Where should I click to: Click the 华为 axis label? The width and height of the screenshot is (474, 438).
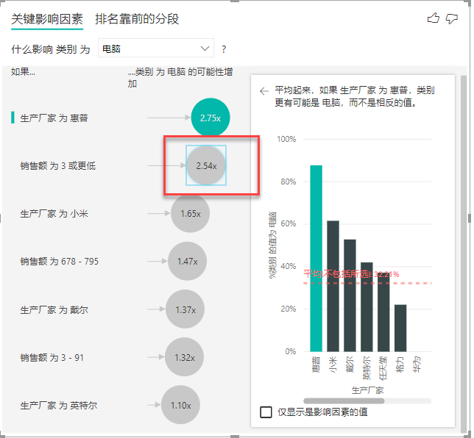[417, 365]
